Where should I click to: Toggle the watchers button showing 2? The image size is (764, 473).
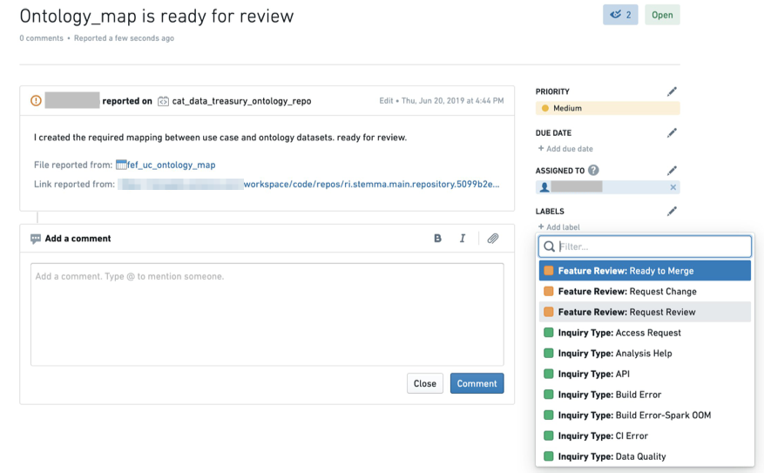pos(620,15)
